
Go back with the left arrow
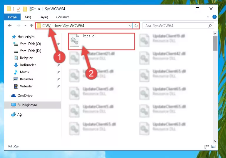10,26
